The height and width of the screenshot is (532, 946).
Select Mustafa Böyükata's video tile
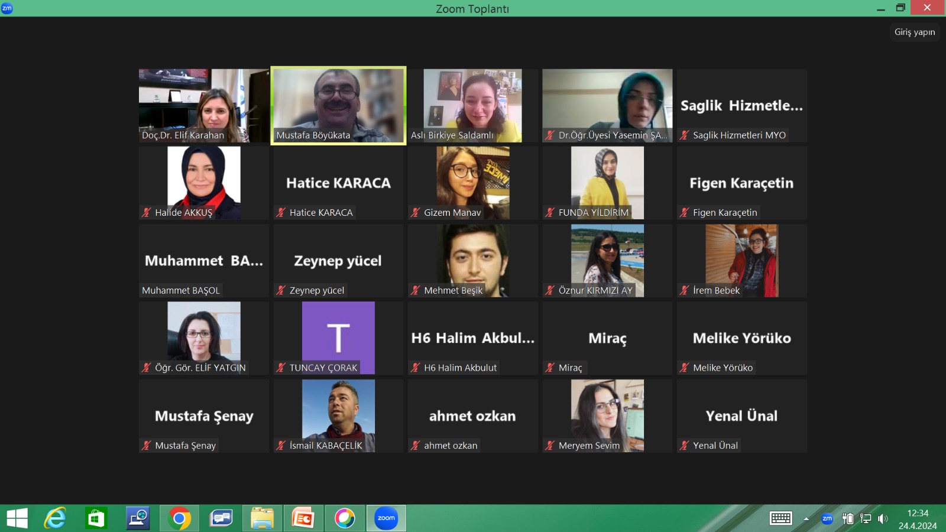338,105
